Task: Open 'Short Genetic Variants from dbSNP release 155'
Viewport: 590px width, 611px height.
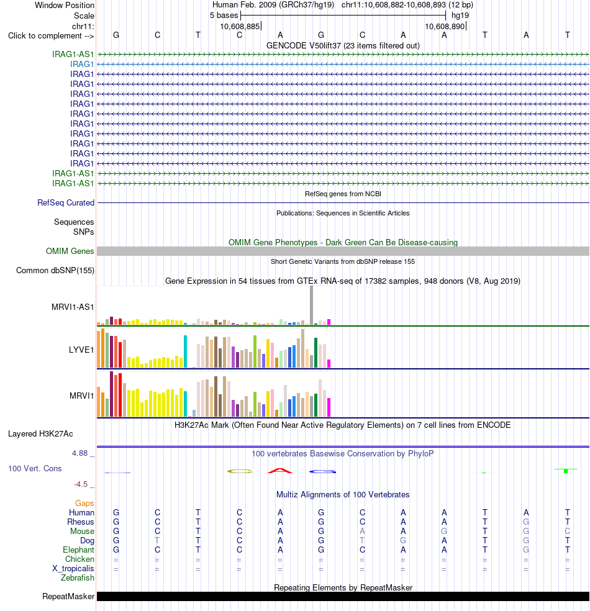Action: pyautogui.click(x=343, y=261)
